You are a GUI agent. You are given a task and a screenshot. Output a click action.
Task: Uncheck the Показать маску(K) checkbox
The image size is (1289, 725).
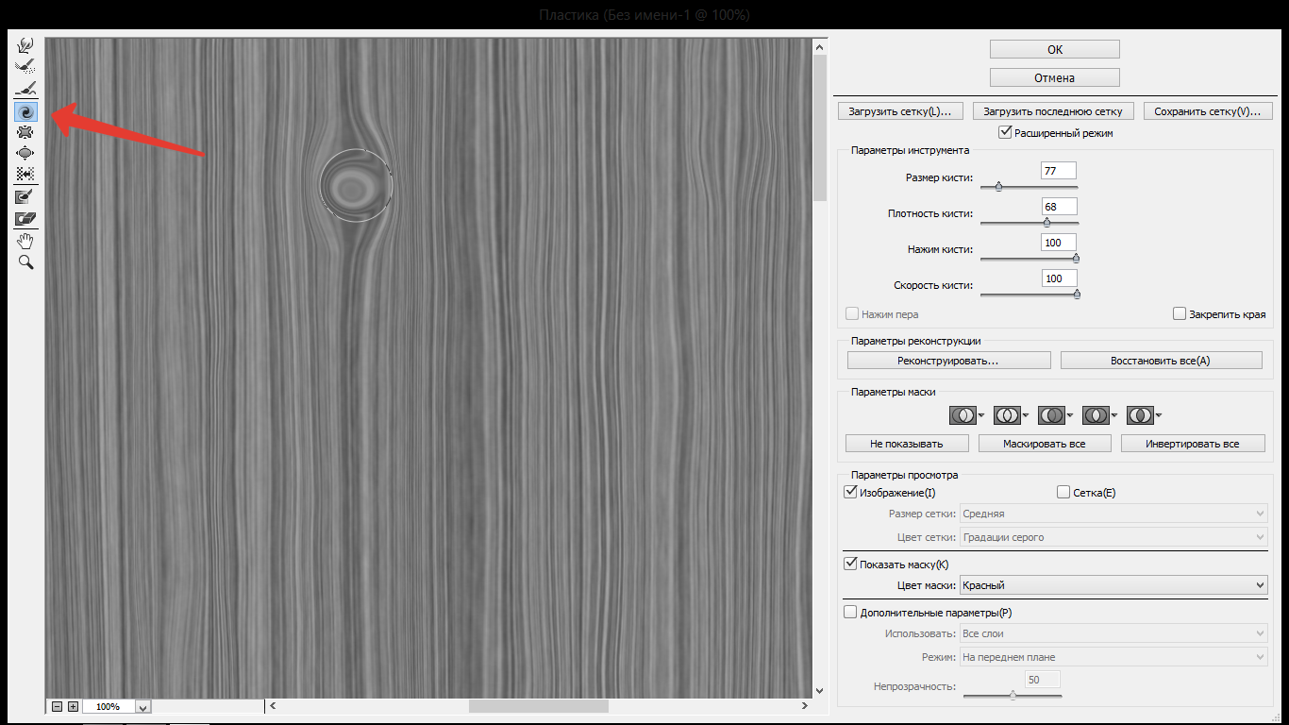849,565
